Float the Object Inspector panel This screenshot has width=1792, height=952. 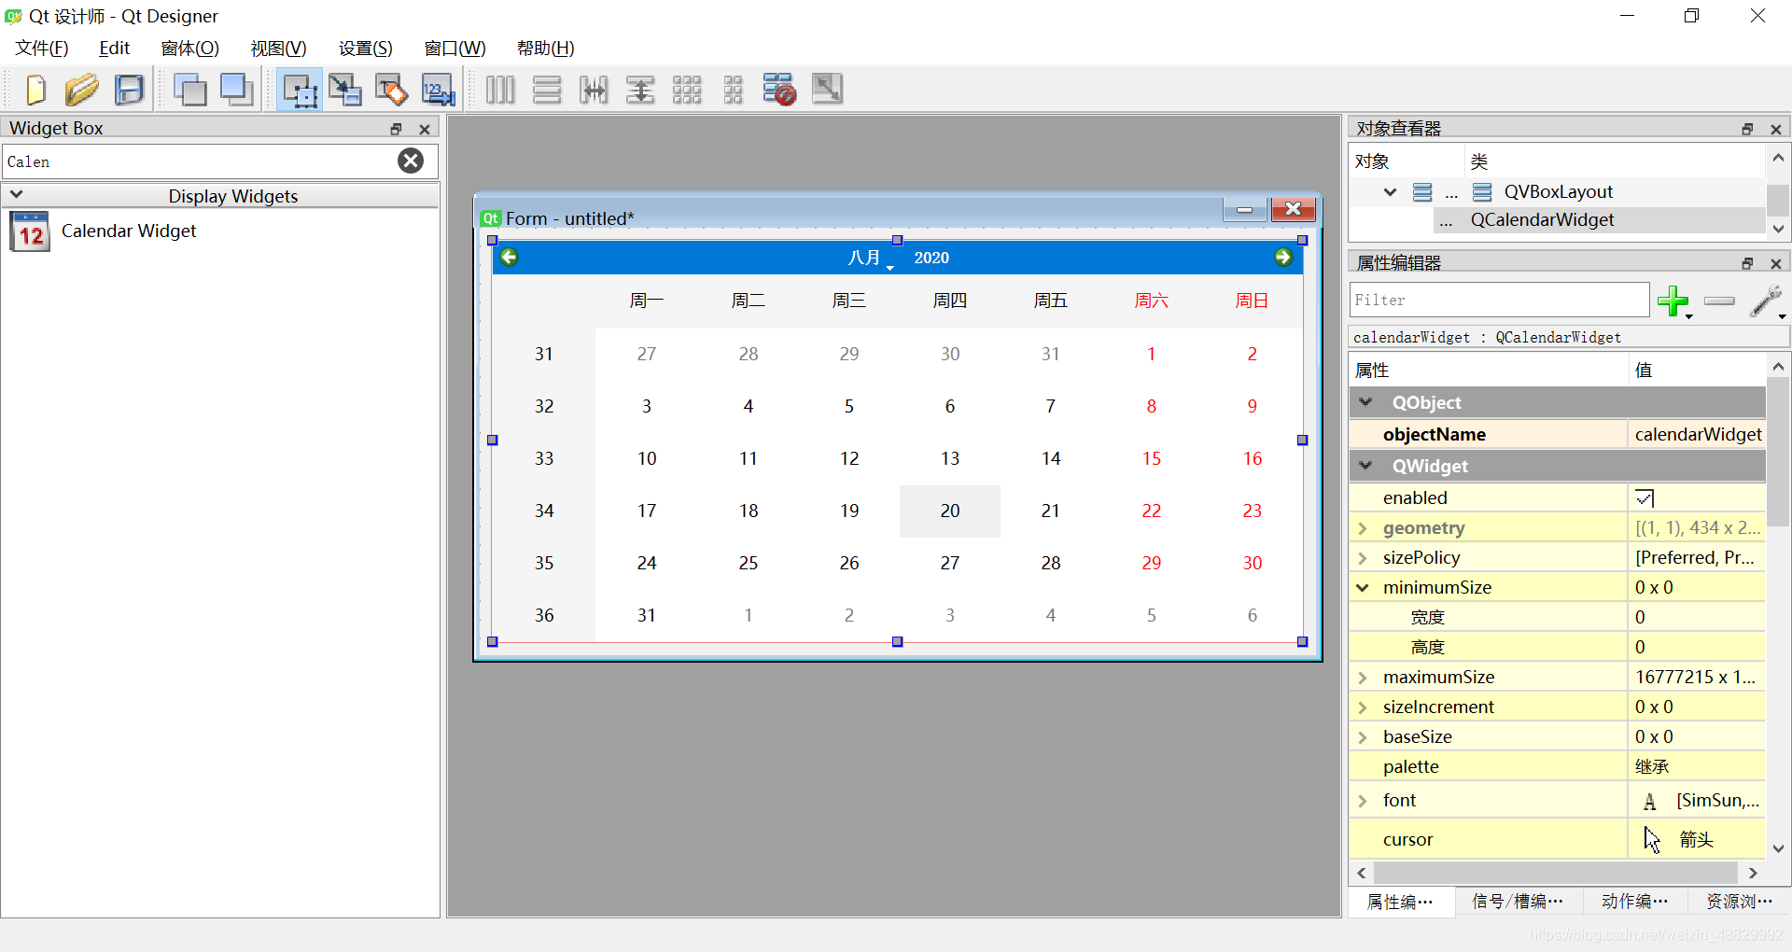[1747, 129]
